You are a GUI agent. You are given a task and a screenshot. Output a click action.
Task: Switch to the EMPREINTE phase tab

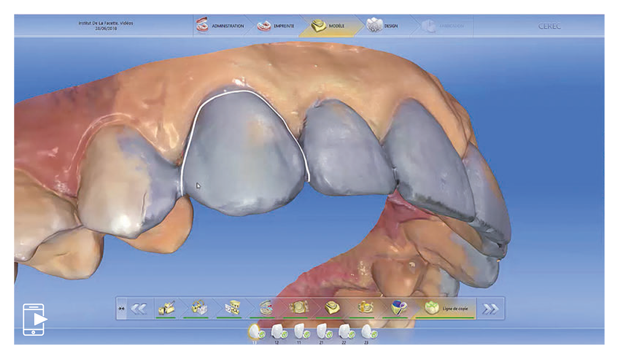(x=276, y=26)
